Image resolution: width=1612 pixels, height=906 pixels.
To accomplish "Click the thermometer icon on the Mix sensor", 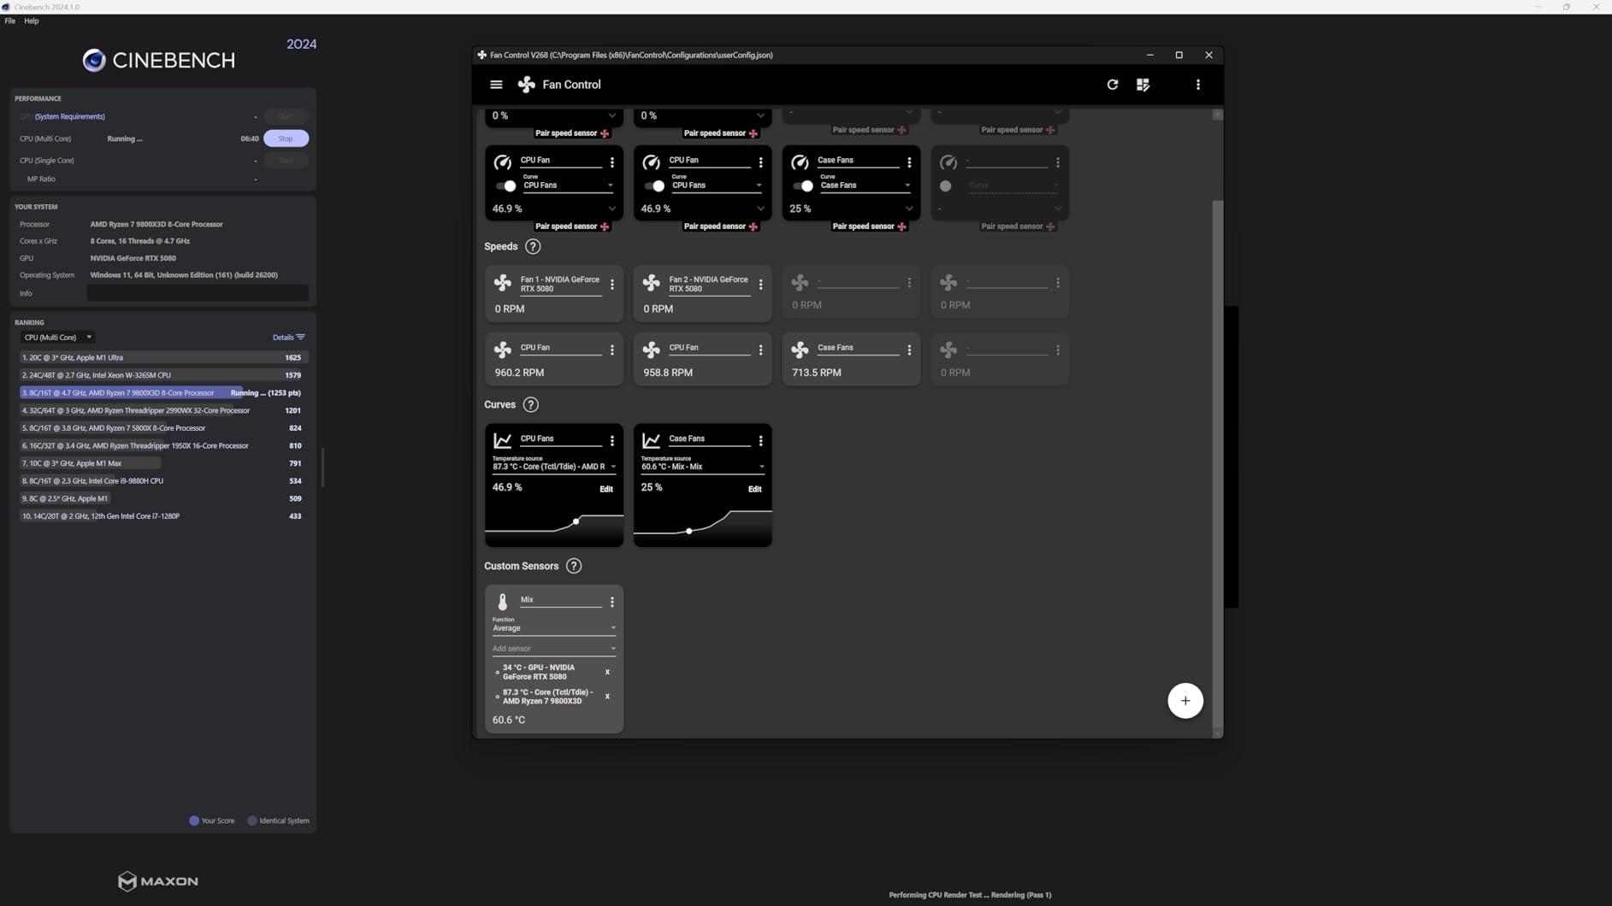I will tap(503, 603).
